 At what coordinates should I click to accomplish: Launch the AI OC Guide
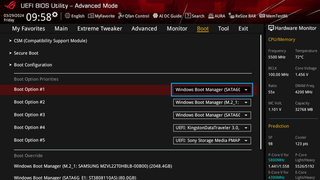(x=167, y=16)
